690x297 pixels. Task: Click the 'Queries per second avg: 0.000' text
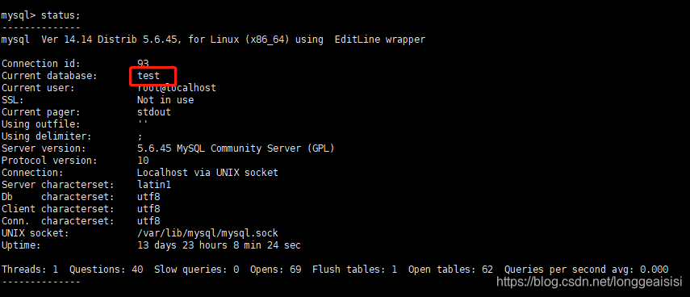tap(587, 270)
